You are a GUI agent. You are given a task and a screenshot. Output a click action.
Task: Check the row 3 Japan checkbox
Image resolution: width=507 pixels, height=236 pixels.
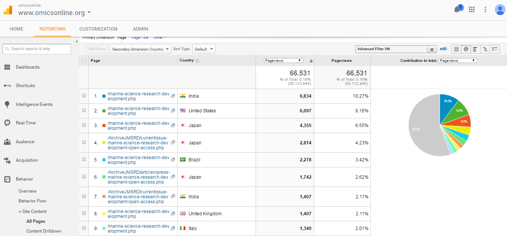coord(84,125)
